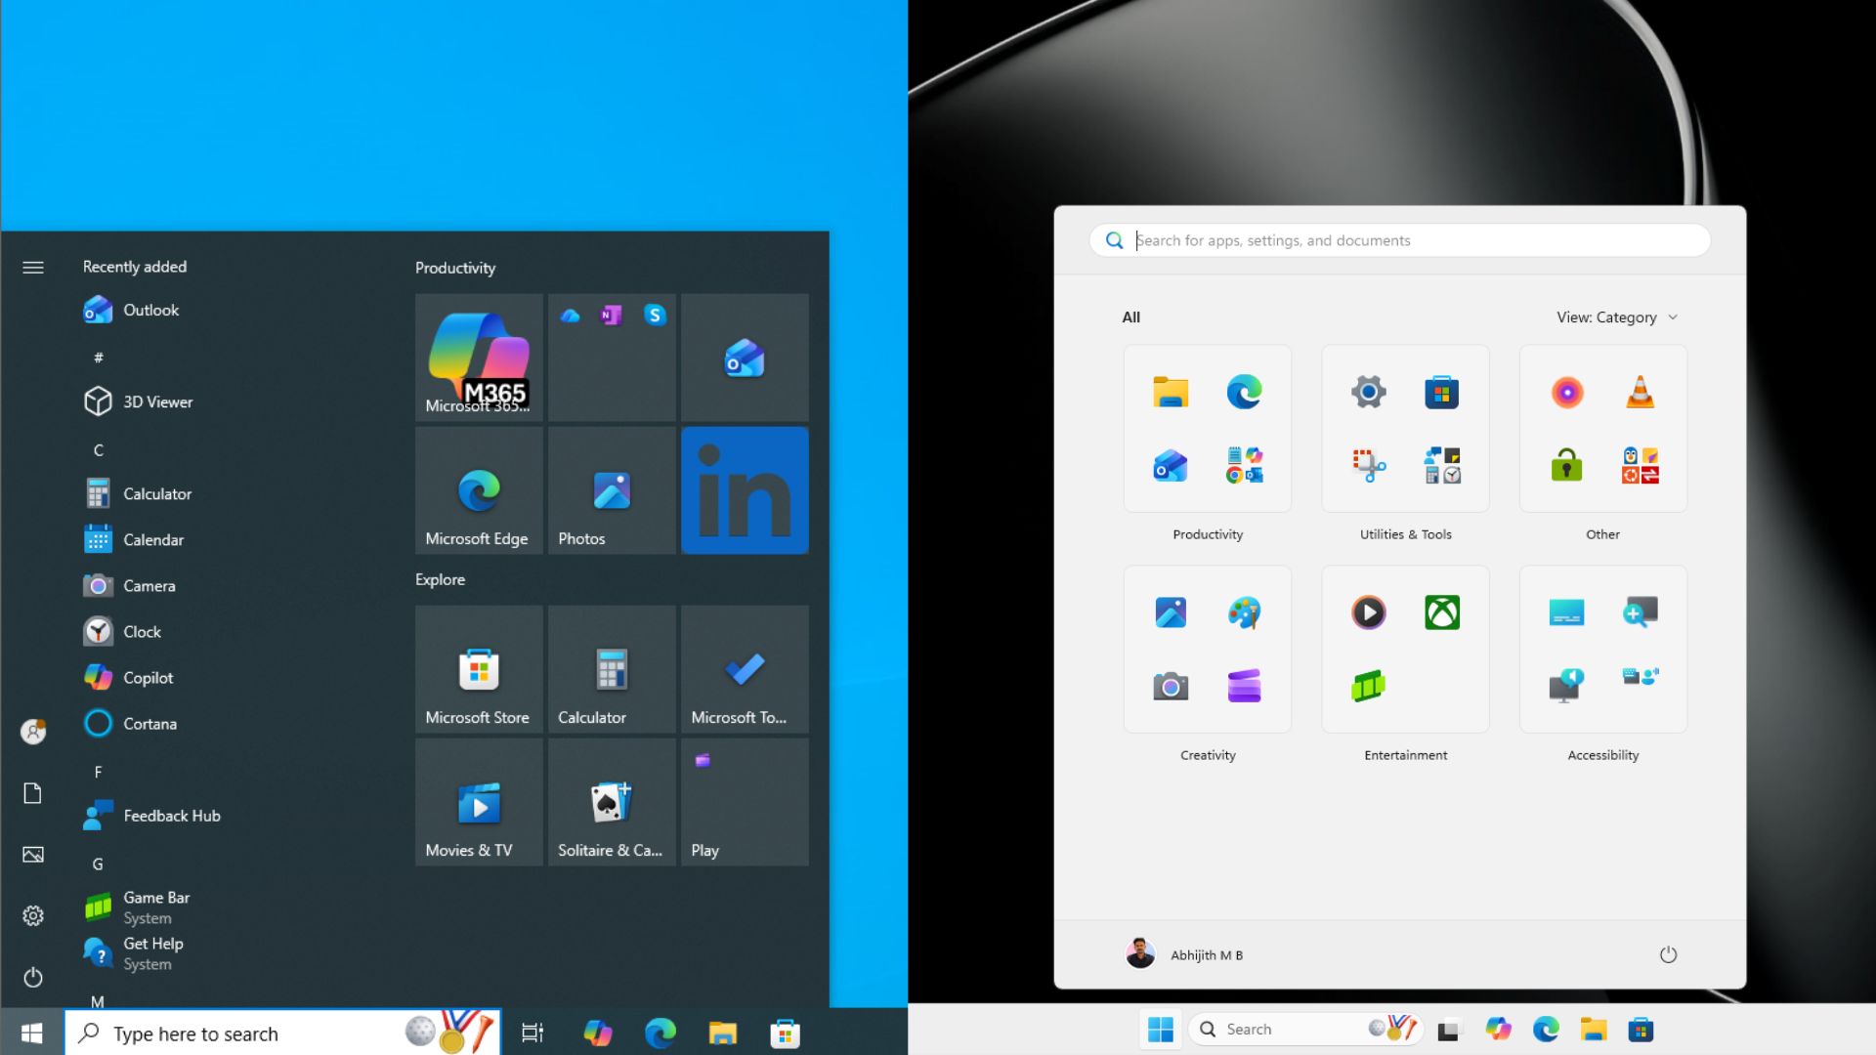Open Pictures icon in Windows 10 Start sidebar
The image size is (1876, 1055).
(x=33, y=855)
